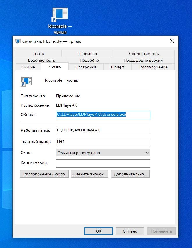Switch to the Настройки tab
The image size is (192, 248).
[x=86, y=67]
